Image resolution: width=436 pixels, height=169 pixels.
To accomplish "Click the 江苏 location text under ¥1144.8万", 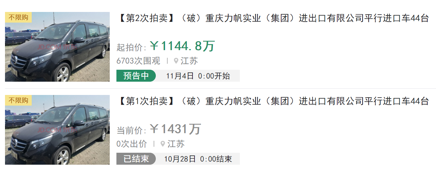I will 189,61.
